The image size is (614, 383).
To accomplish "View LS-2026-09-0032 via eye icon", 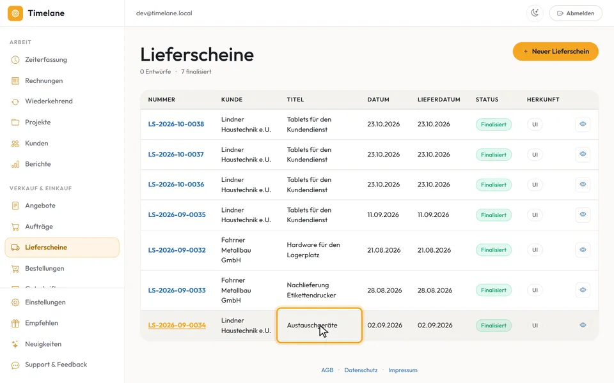I will (583, 250).
